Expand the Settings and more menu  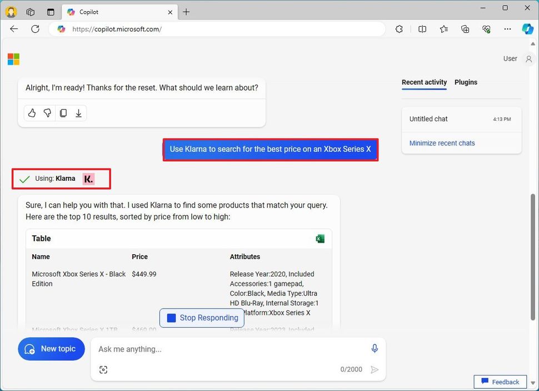coord(507,29)
